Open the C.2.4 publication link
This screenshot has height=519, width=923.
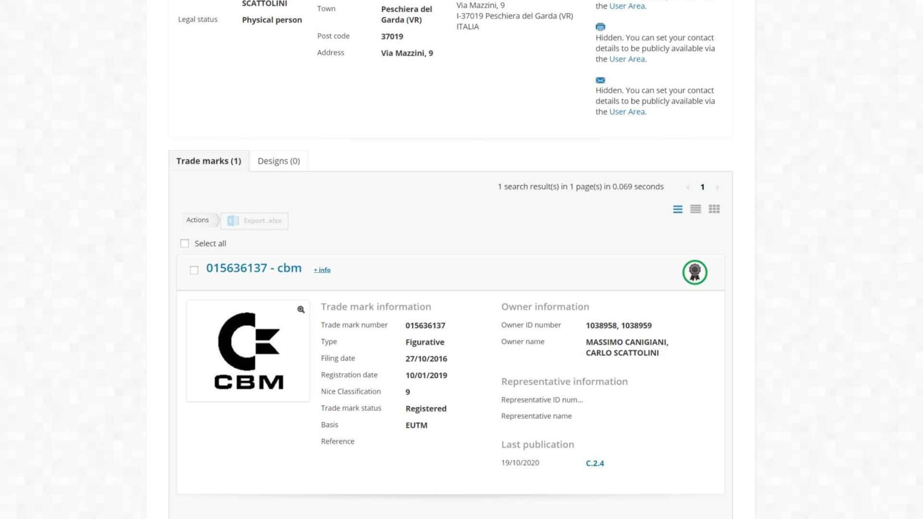click(x=595, y=463)
